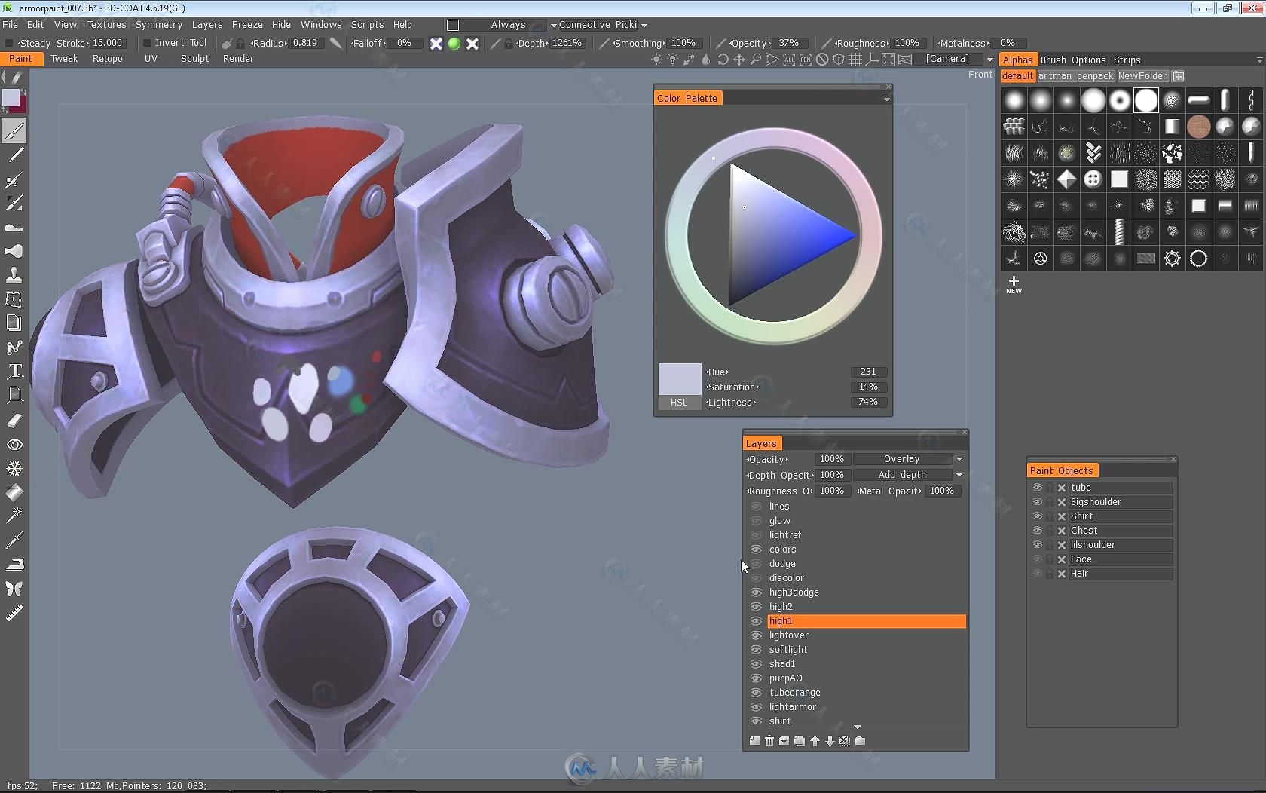This screenshot has width=1266, height=793.
Task: Pick the eyedropper color picker tool
Action: (14, 540)
